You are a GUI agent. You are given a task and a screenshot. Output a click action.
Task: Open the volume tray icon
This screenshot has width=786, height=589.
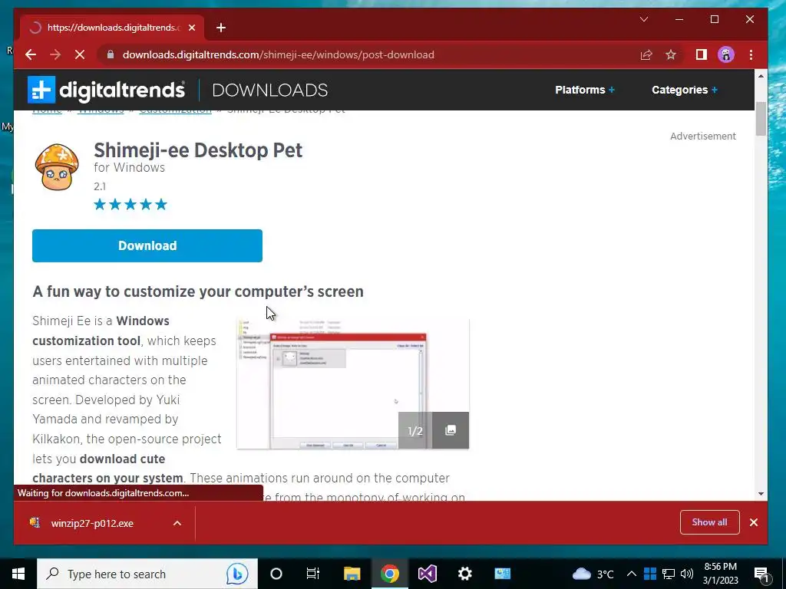687,574
